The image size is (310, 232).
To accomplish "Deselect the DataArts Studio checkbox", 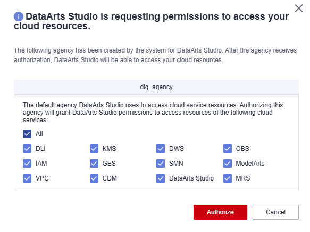I will (x=161, y=178).
